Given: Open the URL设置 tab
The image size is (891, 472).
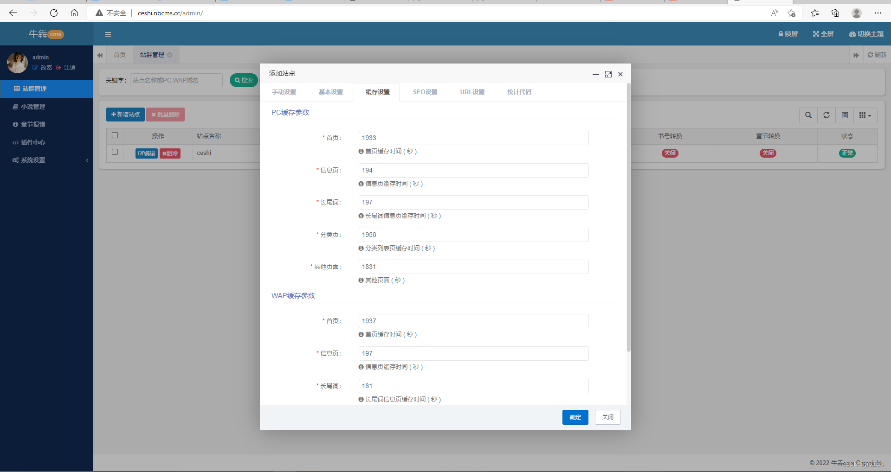Looking at the screenshot, I should [472, 92].
